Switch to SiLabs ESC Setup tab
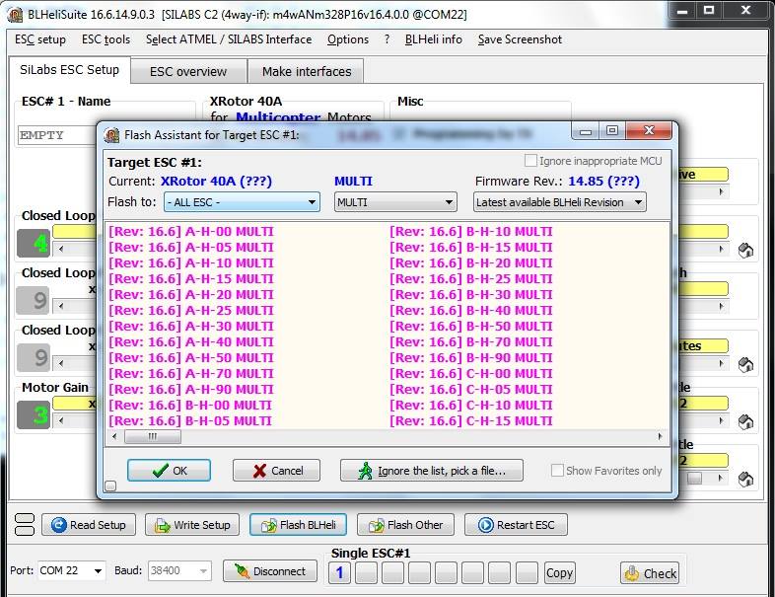 click(x=70, y=70)
